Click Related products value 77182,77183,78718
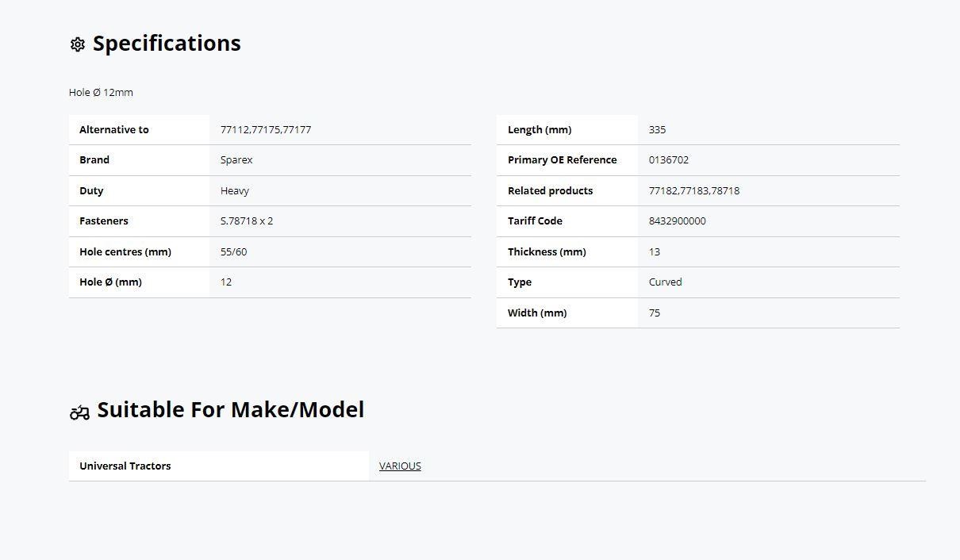 694,190
